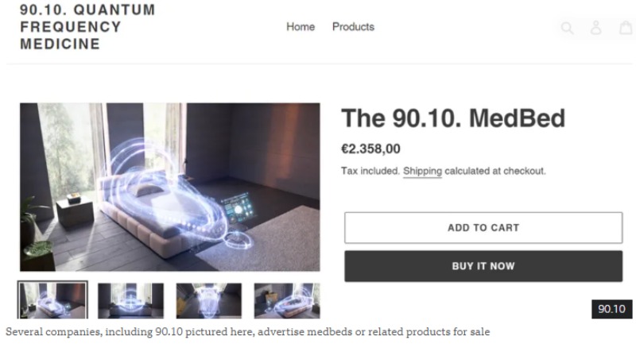Screen dimensions: 636x344
Task: Click the 90.10. Quantum Frequency Medicine store title
Action: tap(87, 27)
